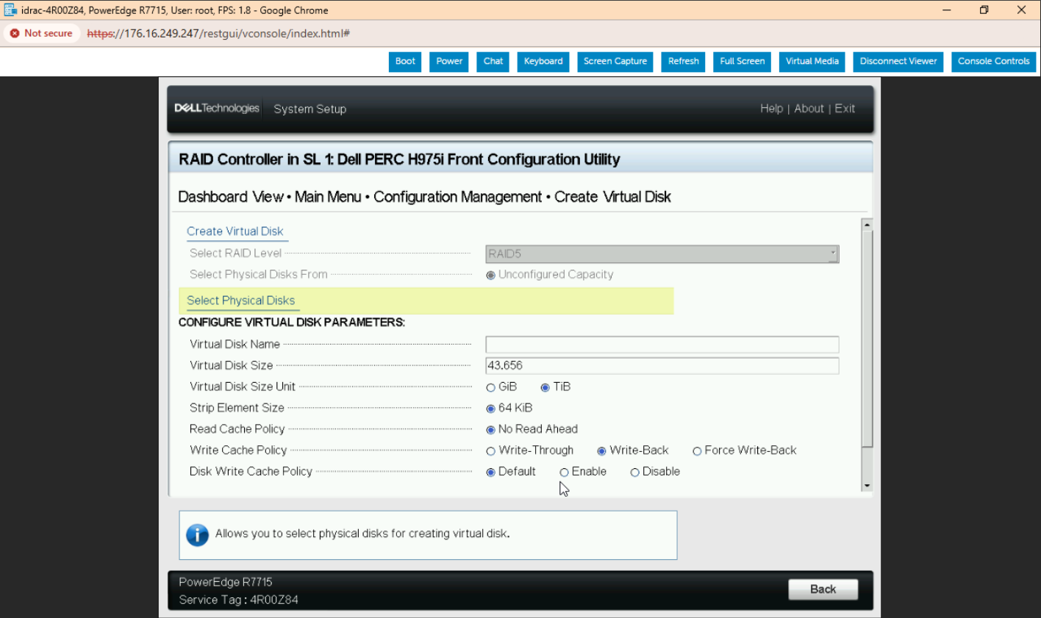Select Write-Through write cache policy
The image size is (1041, 618).
coord(491,451)
